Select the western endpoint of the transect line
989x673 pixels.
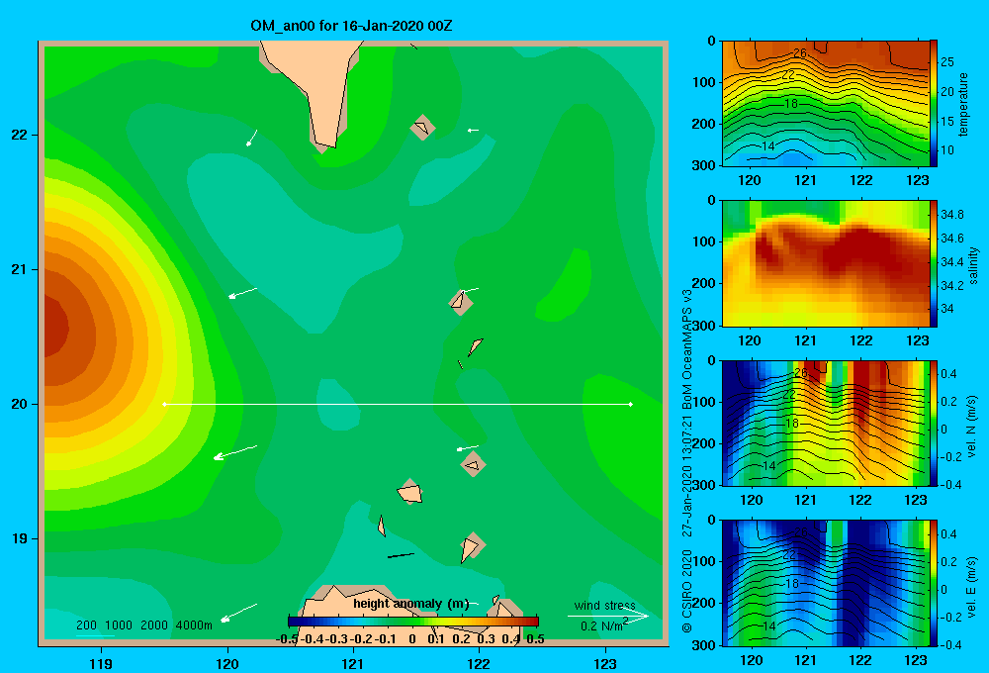click(164, 404)
